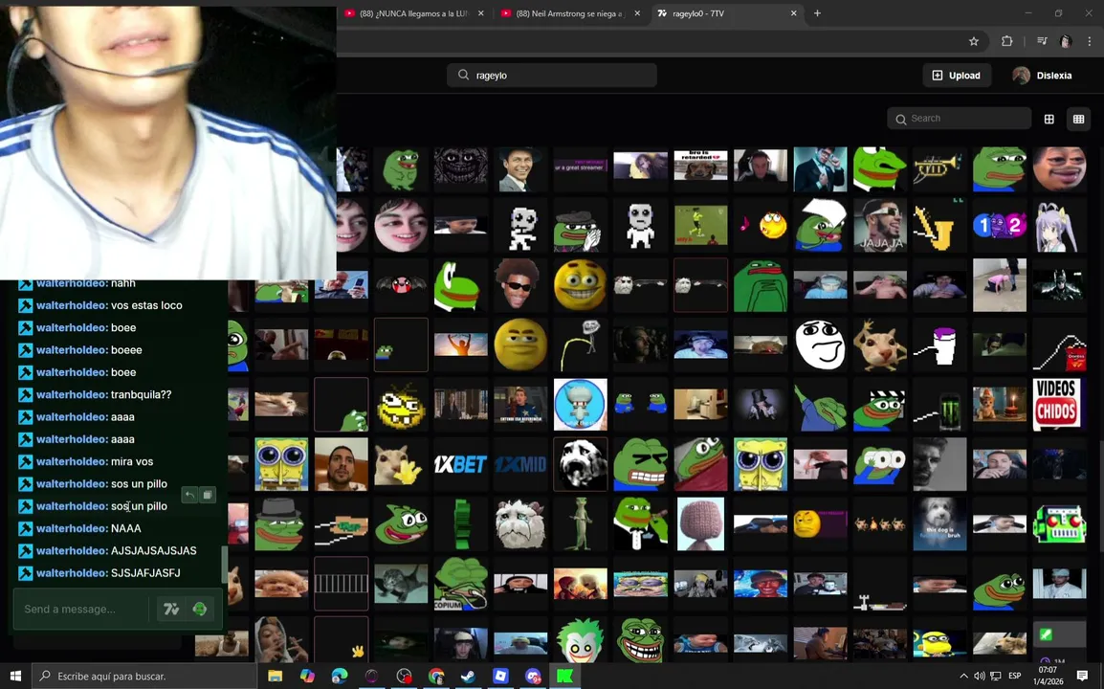Select the golden trumpet emote
Image resolution: width=1104 pixels, height=689 pixels.
(x=939, y=167)
